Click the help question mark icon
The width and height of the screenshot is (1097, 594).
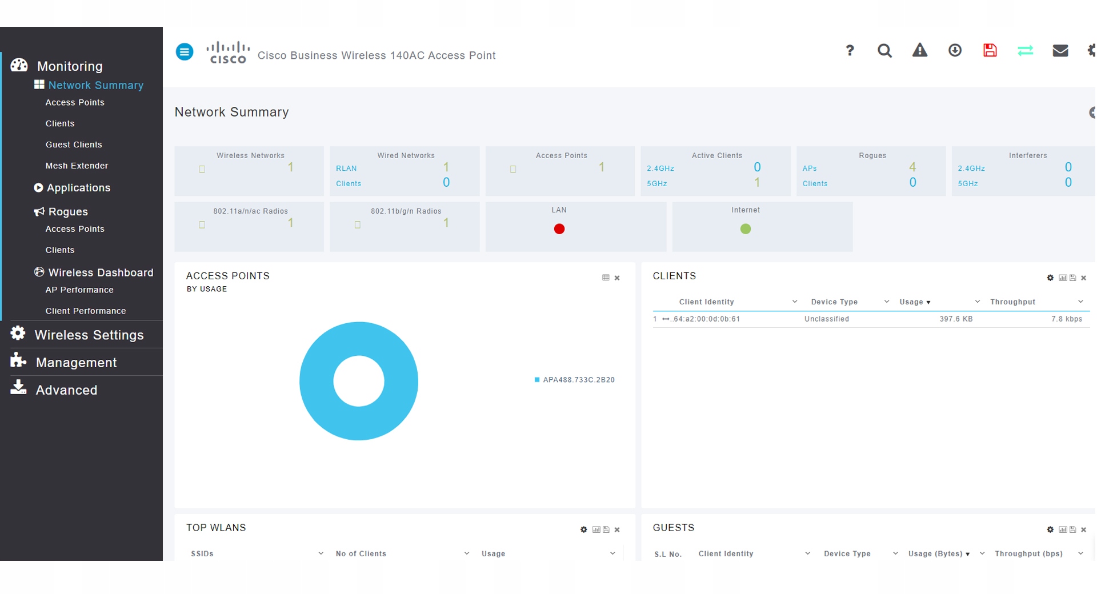point(850,50)
